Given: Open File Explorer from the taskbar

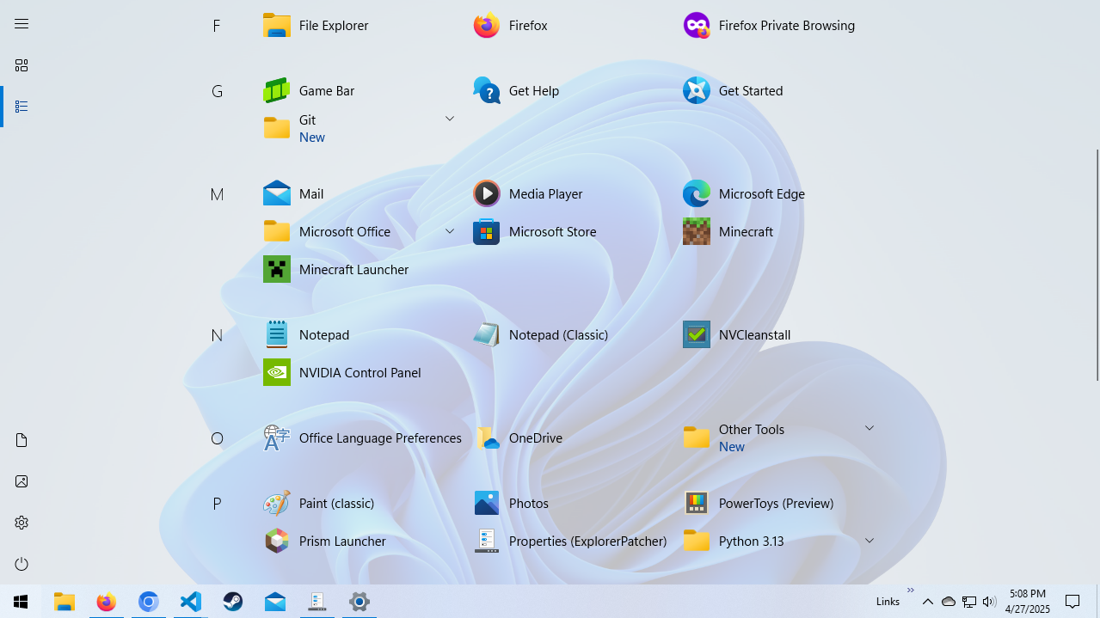Looking at the screenshot, I should 65,602.
